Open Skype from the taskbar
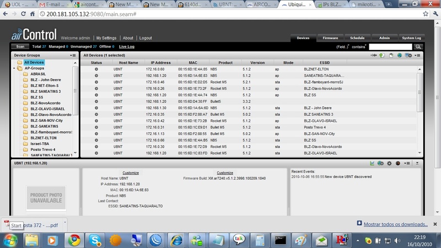 coord(95,240)
